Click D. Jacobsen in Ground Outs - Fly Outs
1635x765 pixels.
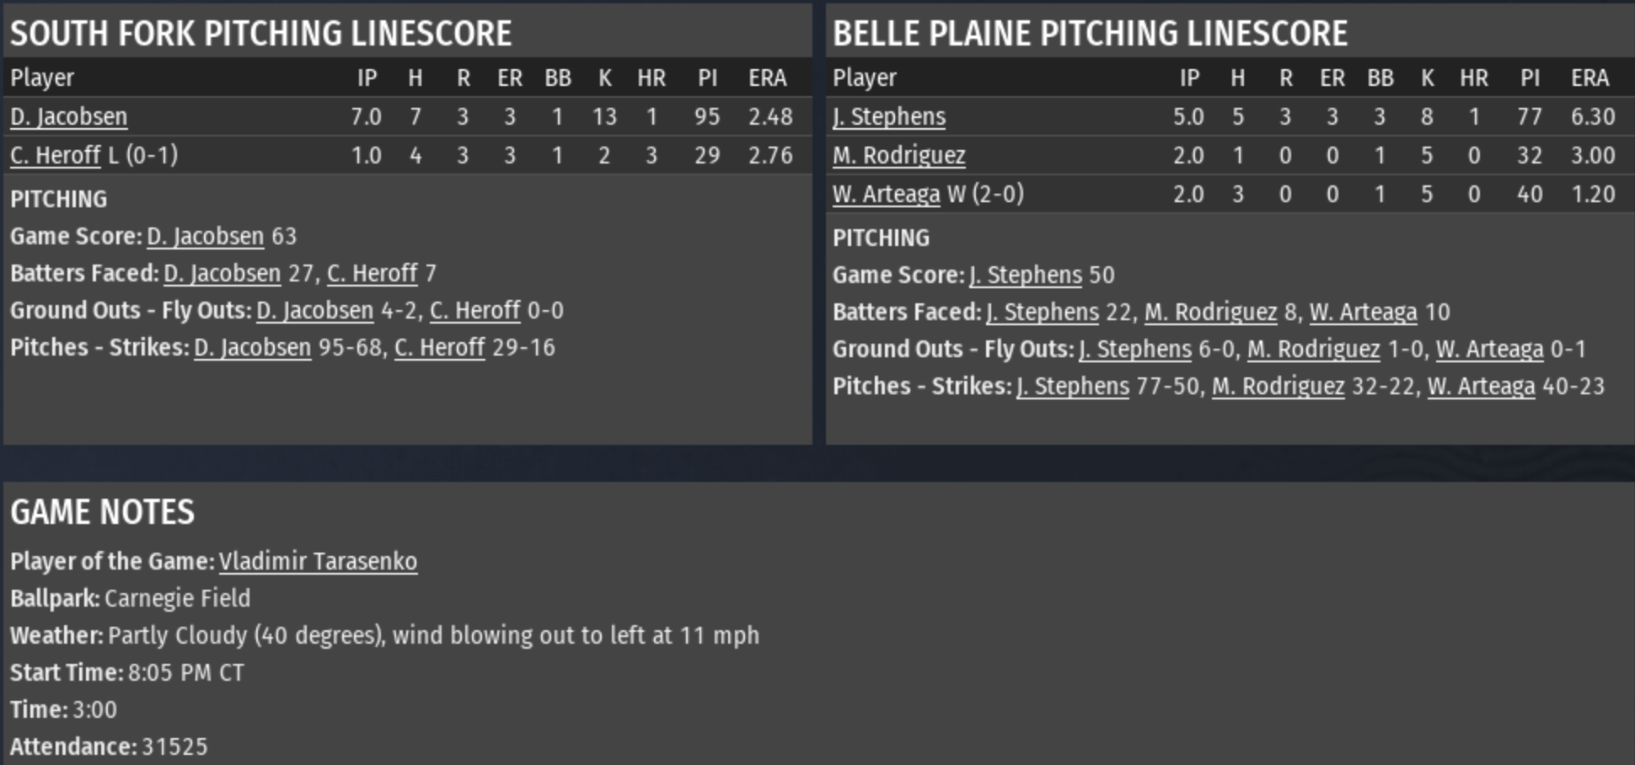click(x=314, y=310)
